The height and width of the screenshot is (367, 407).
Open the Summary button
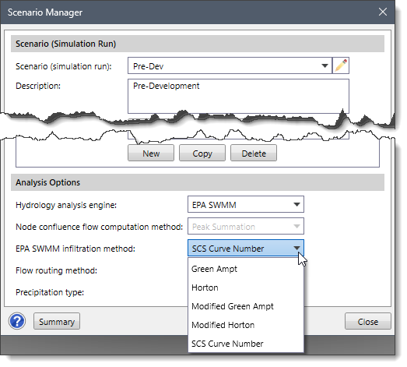(57, 322)
